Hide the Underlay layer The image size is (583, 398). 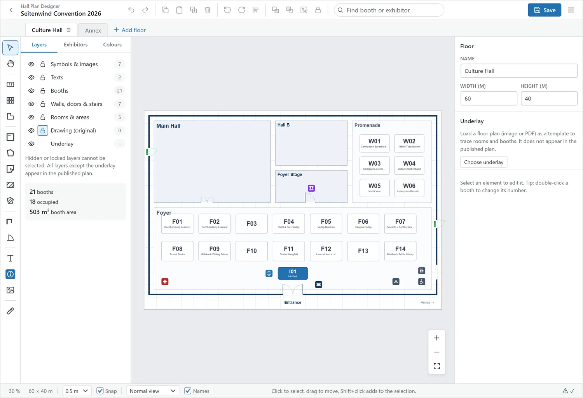pos(31,144)
